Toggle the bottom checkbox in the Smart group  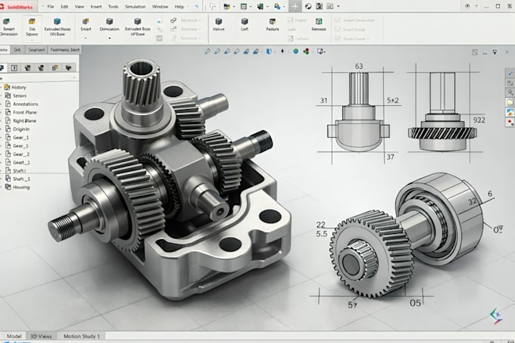[x=338, y=39]
